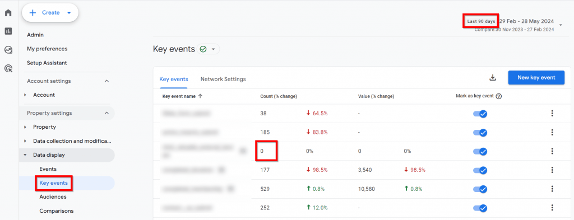Toggle key event switch for count 252 row
The width and height of the screenshot is (574, 220).
click(x=480, y=208)
